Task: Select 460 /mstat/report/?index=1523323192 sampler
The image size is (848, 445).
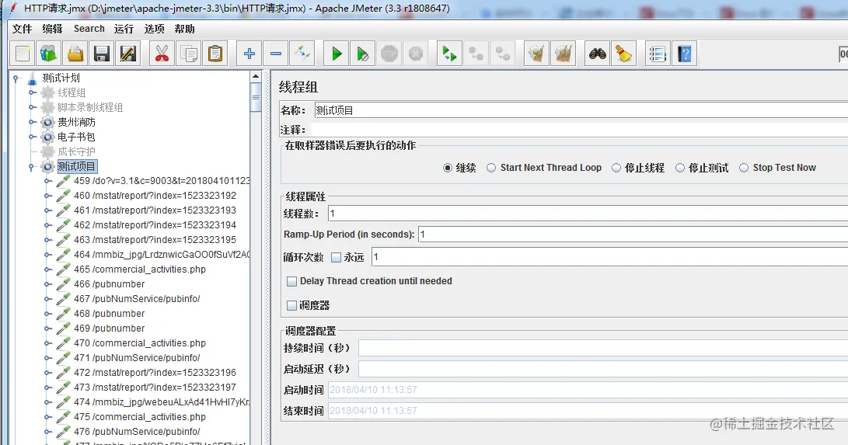Action: (155, 196)
